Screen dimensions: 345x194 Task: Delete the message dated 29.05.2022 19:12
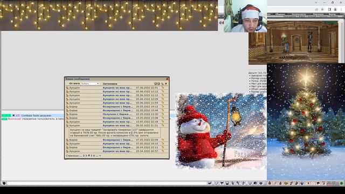(x=163, y=107)
